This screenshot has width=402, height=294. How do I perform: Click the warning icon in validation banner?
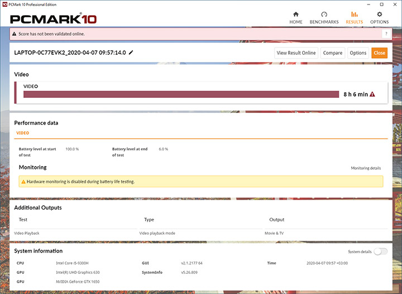click(15, 34)
